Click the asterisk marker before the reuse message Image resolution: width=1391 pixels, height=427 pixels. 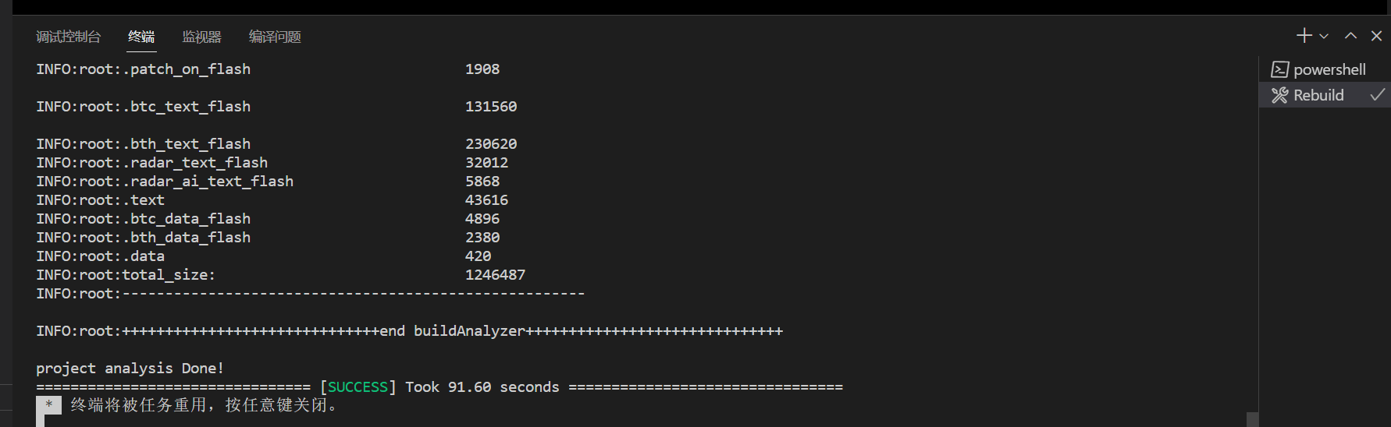click(48, 405)
